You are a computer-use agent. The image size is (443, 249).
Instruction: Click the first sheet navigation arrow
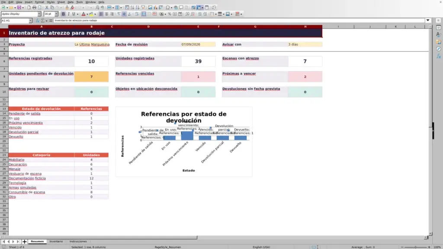[x=3, y=242]
